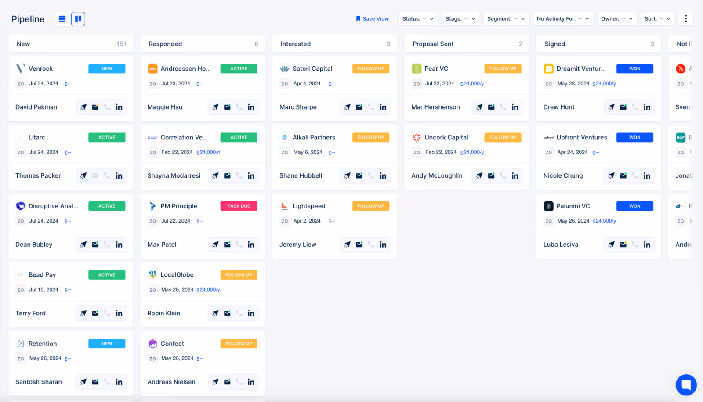Click the Confect company name
This screenshot has width=703, height=402.
tap(172, 344)
